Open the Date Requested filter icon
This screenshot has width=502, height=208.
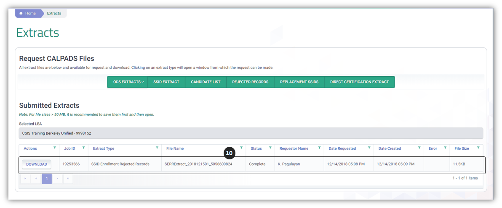tap(369, 148)
